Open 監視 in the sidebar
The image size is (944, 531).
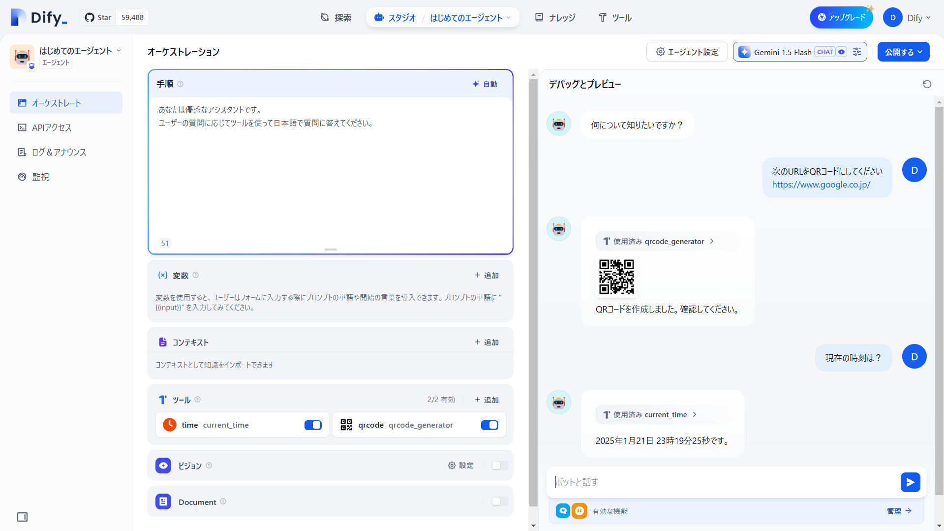point(66,177)
